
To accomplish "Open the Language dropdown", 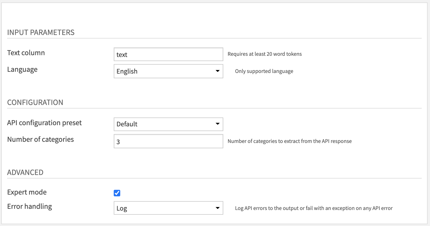I will (x=168, y=71).
